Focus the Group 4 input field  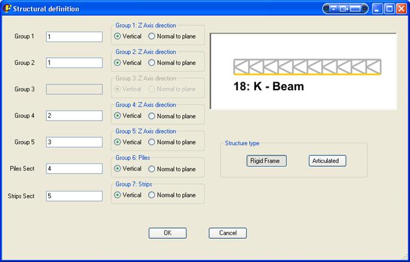(x=74, y=116)
